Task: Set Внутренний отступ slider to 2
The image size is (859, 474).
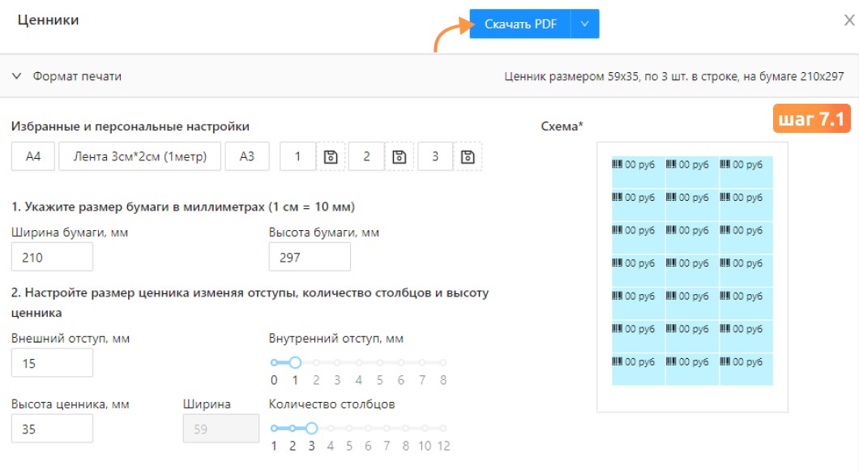Action: [x=316, y=363]
